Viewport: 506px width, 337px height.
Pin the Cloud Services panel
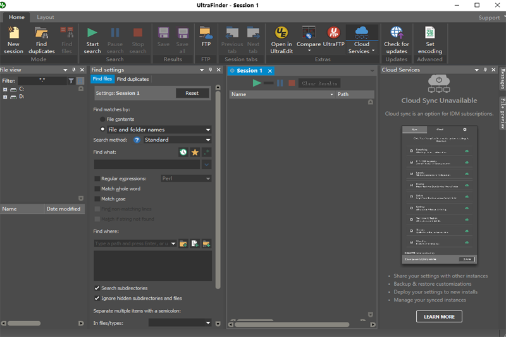point(485,70)
